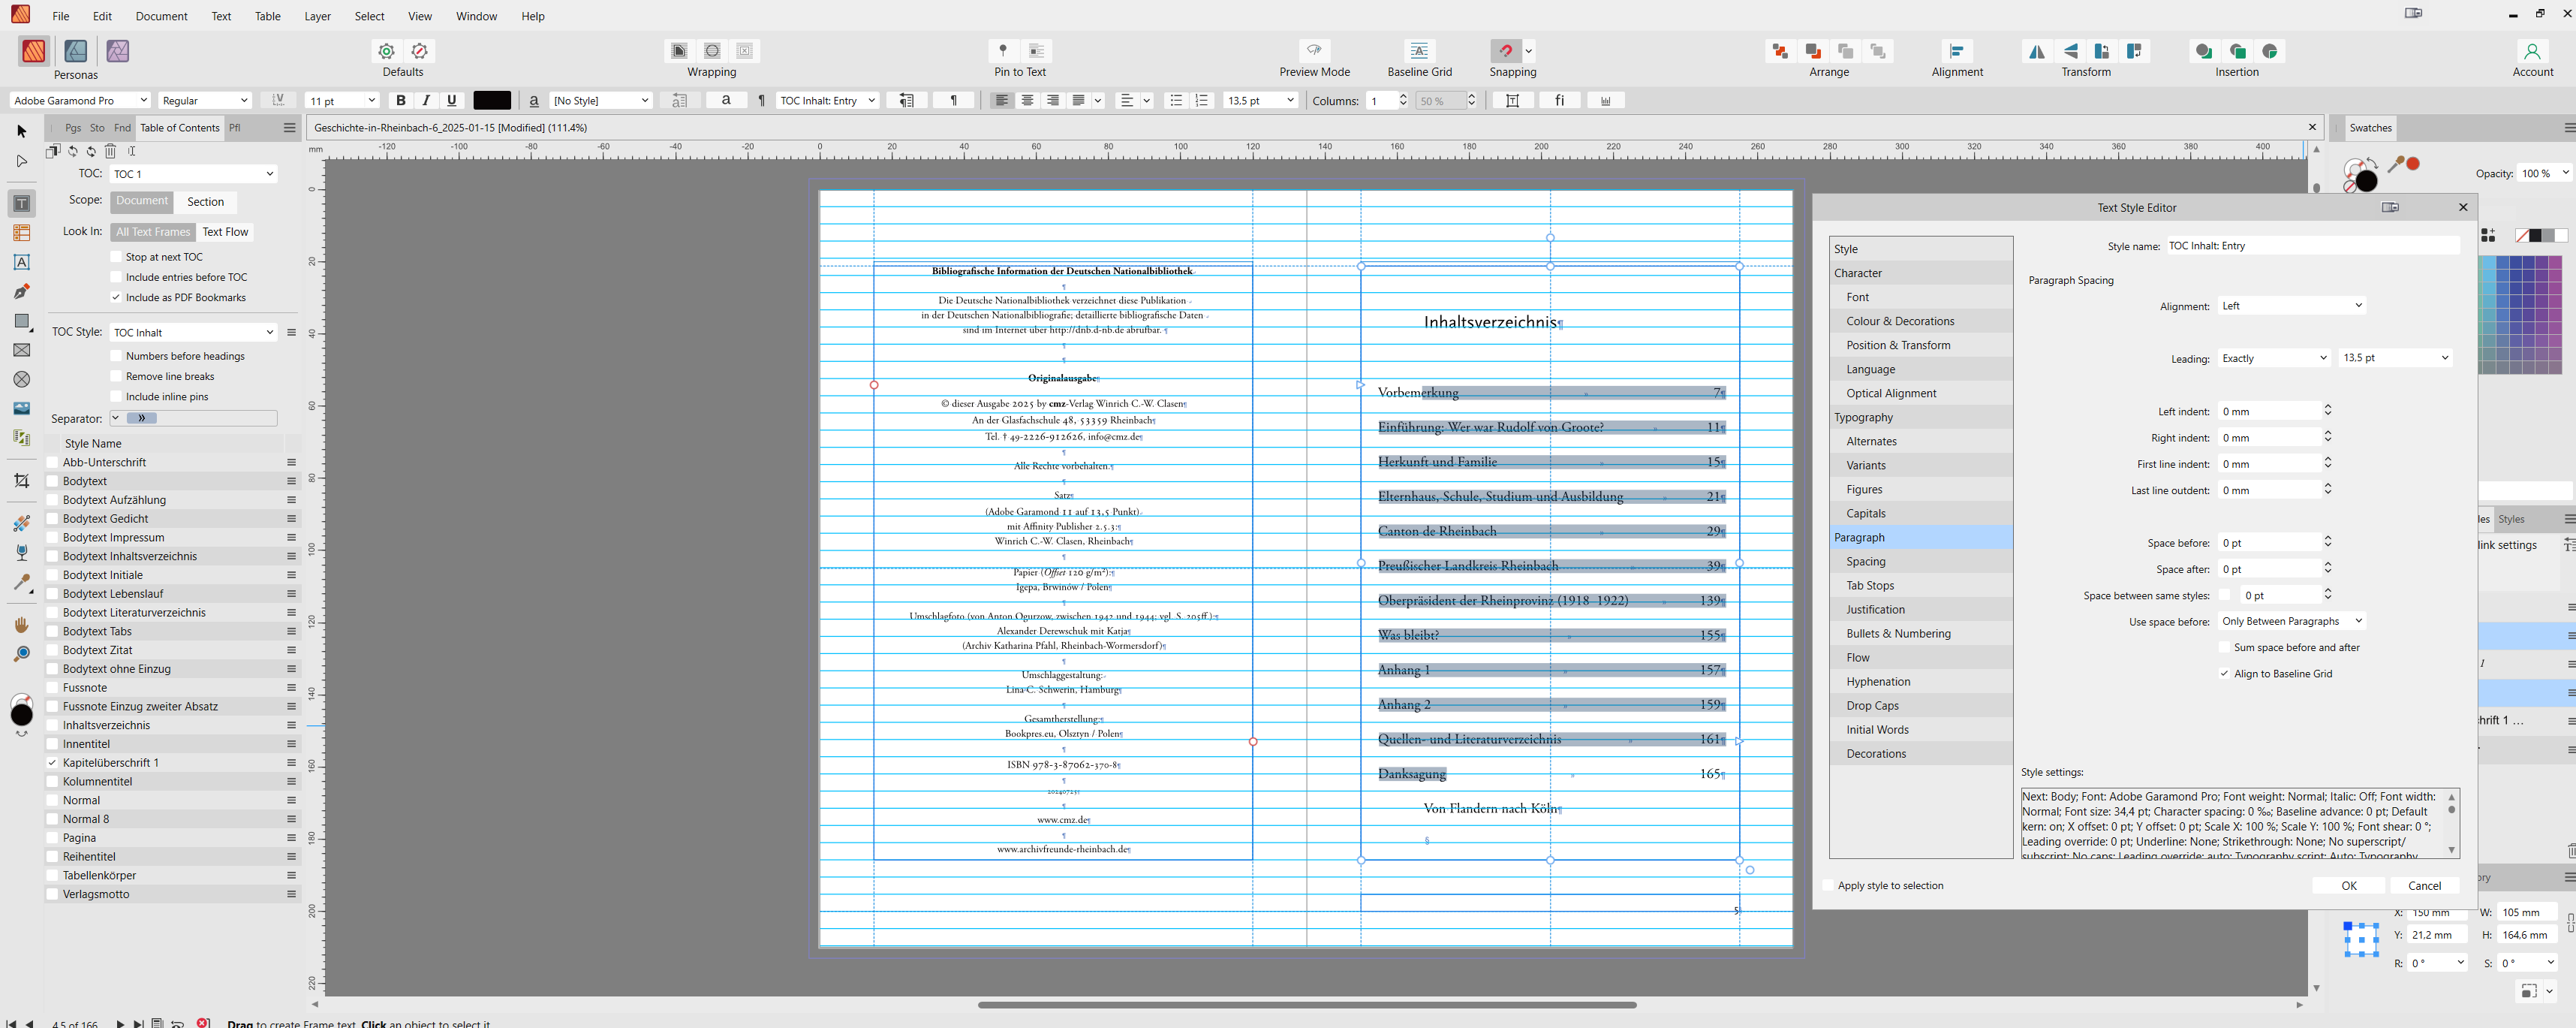Click the Alignment toolbar icon
The width and height of the screenshot is (2576, 1028).
click(x=1957, y=50)
